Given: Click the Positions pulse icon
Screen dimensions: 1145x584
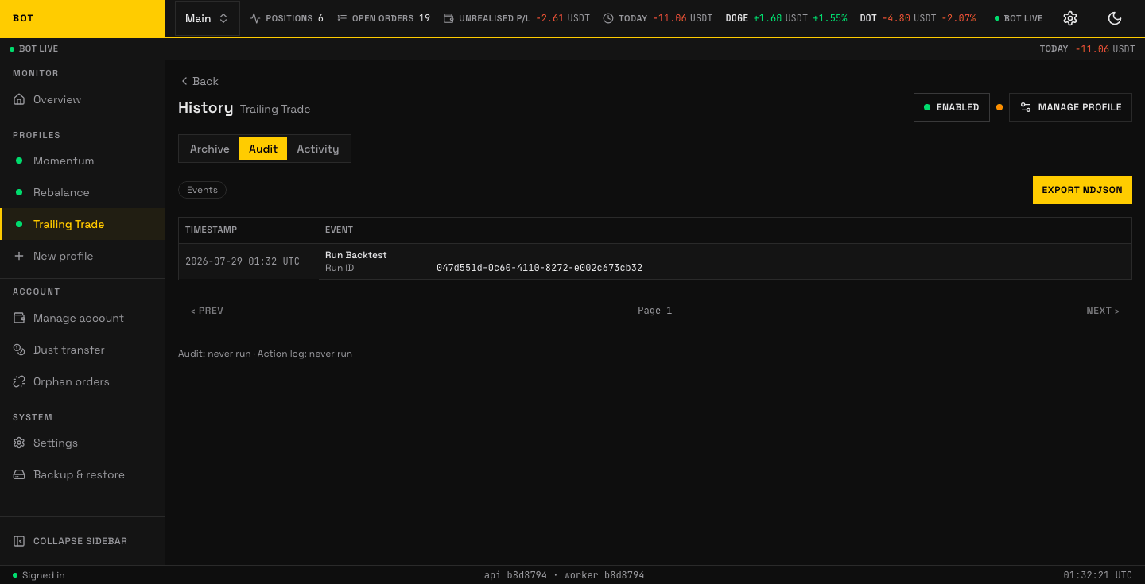Looking at the screenshot, I should (255, 18).
